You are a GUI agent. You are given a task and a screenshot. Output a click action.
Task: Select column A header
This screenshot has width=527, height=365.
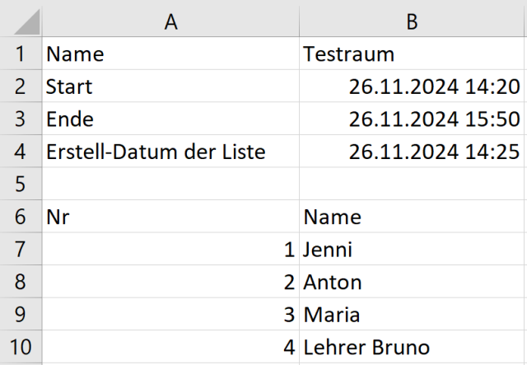[x=170, y=22]
